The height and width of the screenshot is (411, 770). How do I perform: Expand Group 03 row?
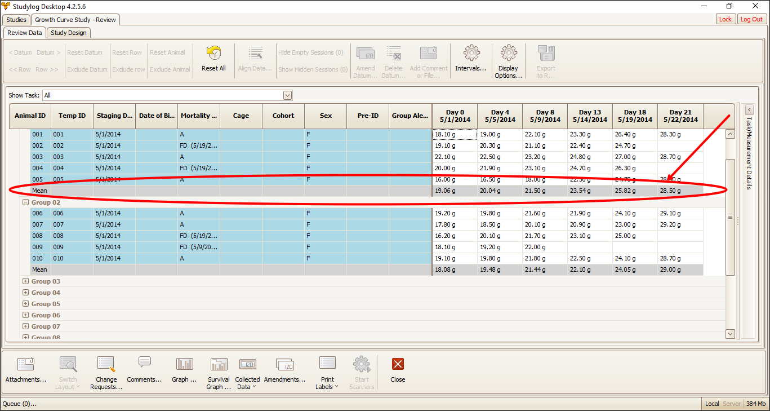25,281
